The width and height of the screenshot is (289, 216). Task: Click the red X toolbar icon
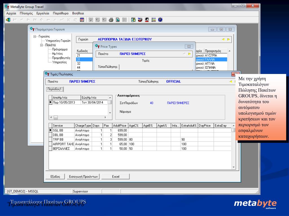(82, 20)
